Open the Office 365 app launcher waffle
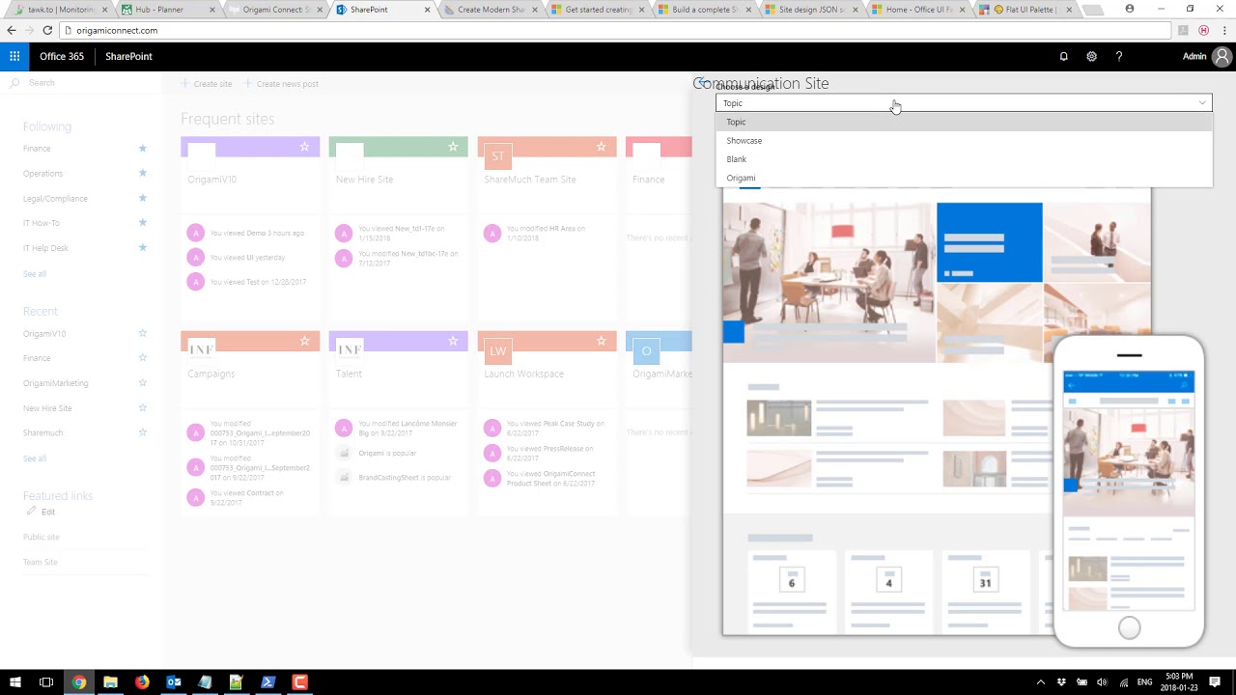The image size is (1236, 695). click(x=14, y=56)
